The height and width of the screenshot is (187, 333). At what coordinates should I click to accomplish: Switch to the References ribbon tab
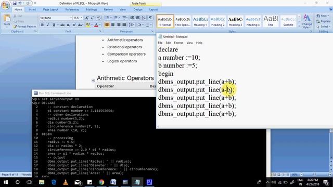72,9
